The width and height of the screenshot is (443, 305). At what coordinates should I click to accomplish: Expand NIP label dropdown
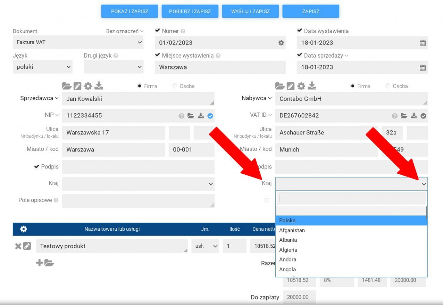[52, 115]
